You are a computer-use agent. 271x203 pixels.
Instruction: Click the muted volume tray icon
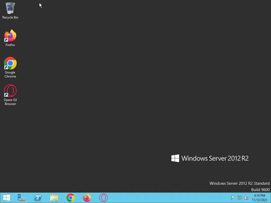pos(246,198)
